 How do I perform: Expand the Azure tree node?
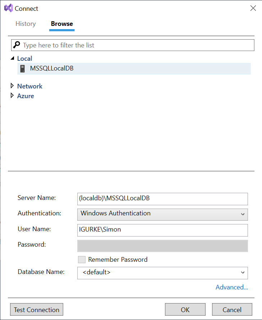[13, 96]
